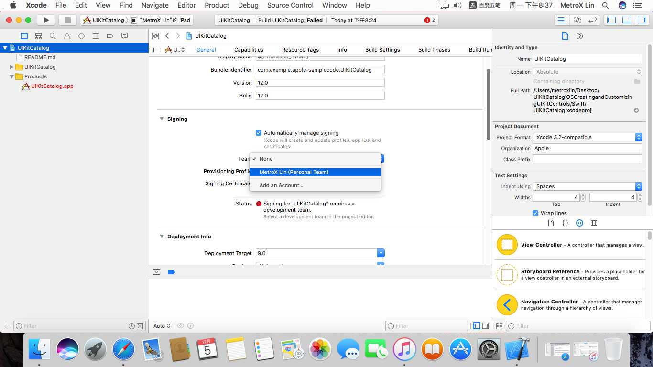
Task: Increase Tab width with stepper
Action: coord(583,195)
